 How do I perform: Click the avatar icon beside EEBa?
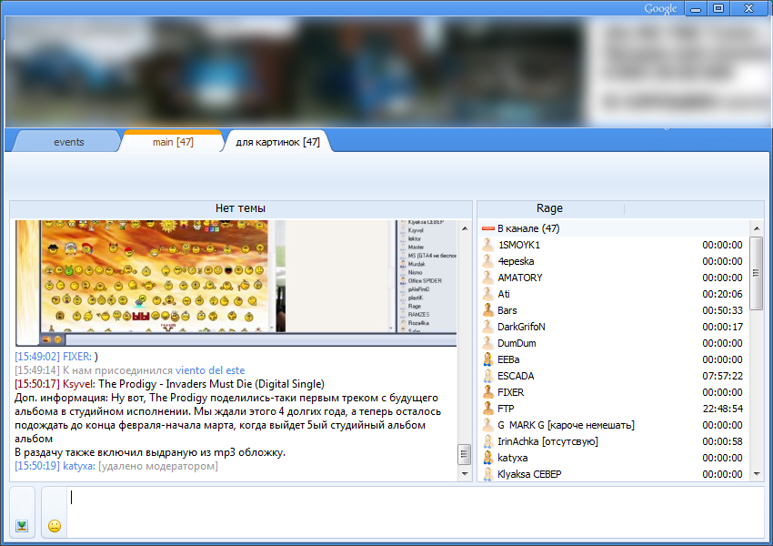click(x=488, y=359)
